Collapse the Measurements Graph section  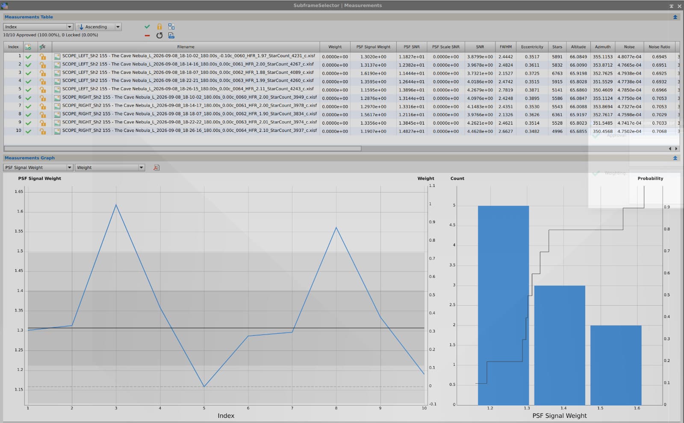coord(675,158)
